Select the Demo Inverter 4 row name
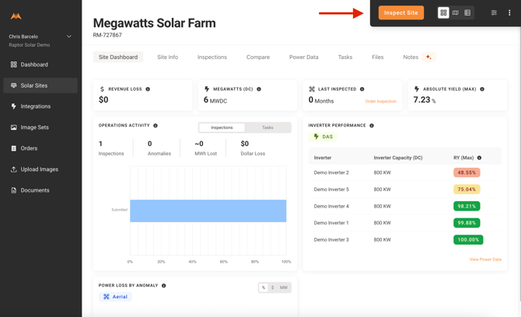This screenshot has width=521, height=317. coord(331,206)
